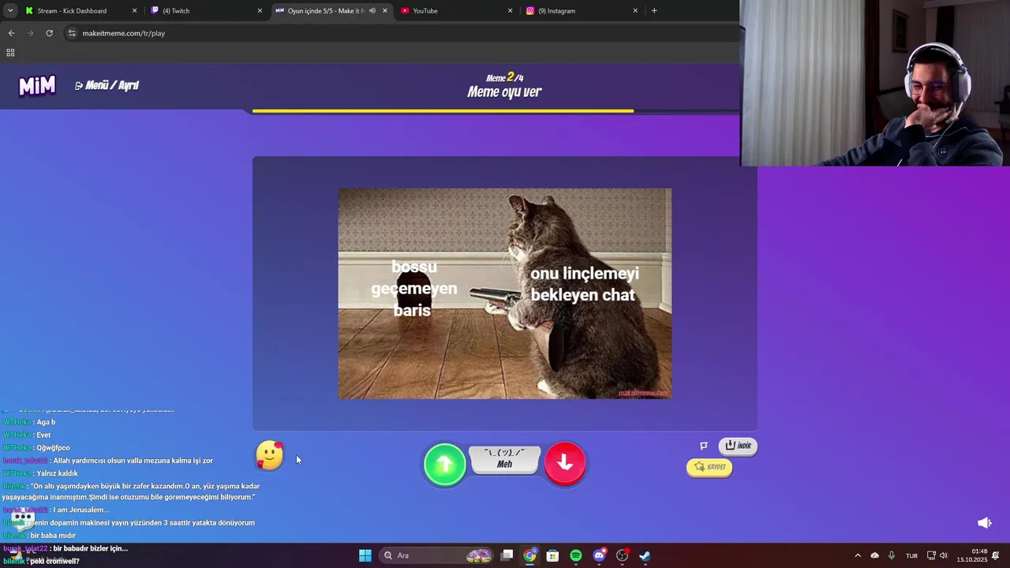Close the Twitch tab
The height and width of the screenshot is (568, 1010).
260,11
